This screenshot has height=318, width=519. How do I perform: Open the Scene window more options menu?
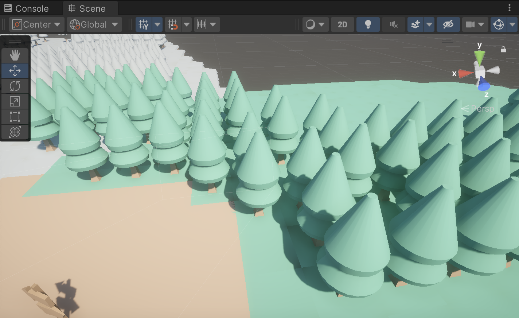pos(510,8)
